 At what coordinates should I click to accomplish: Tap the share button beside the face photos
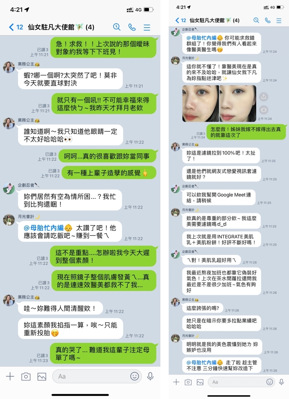263,96
